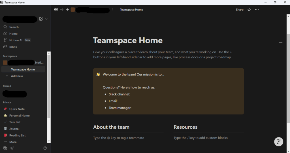Click the floating Notion AI assistant button
The width and height of the screenshot is (290, 153).
click(279, 142)
